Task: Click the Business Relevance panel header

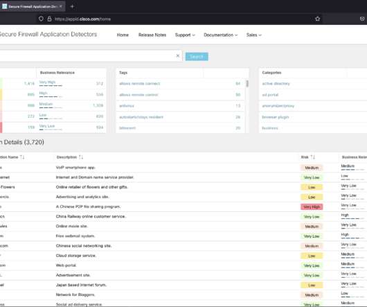Action: click(57, 73)
